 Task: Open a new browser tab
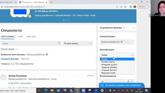coord(51,2)
